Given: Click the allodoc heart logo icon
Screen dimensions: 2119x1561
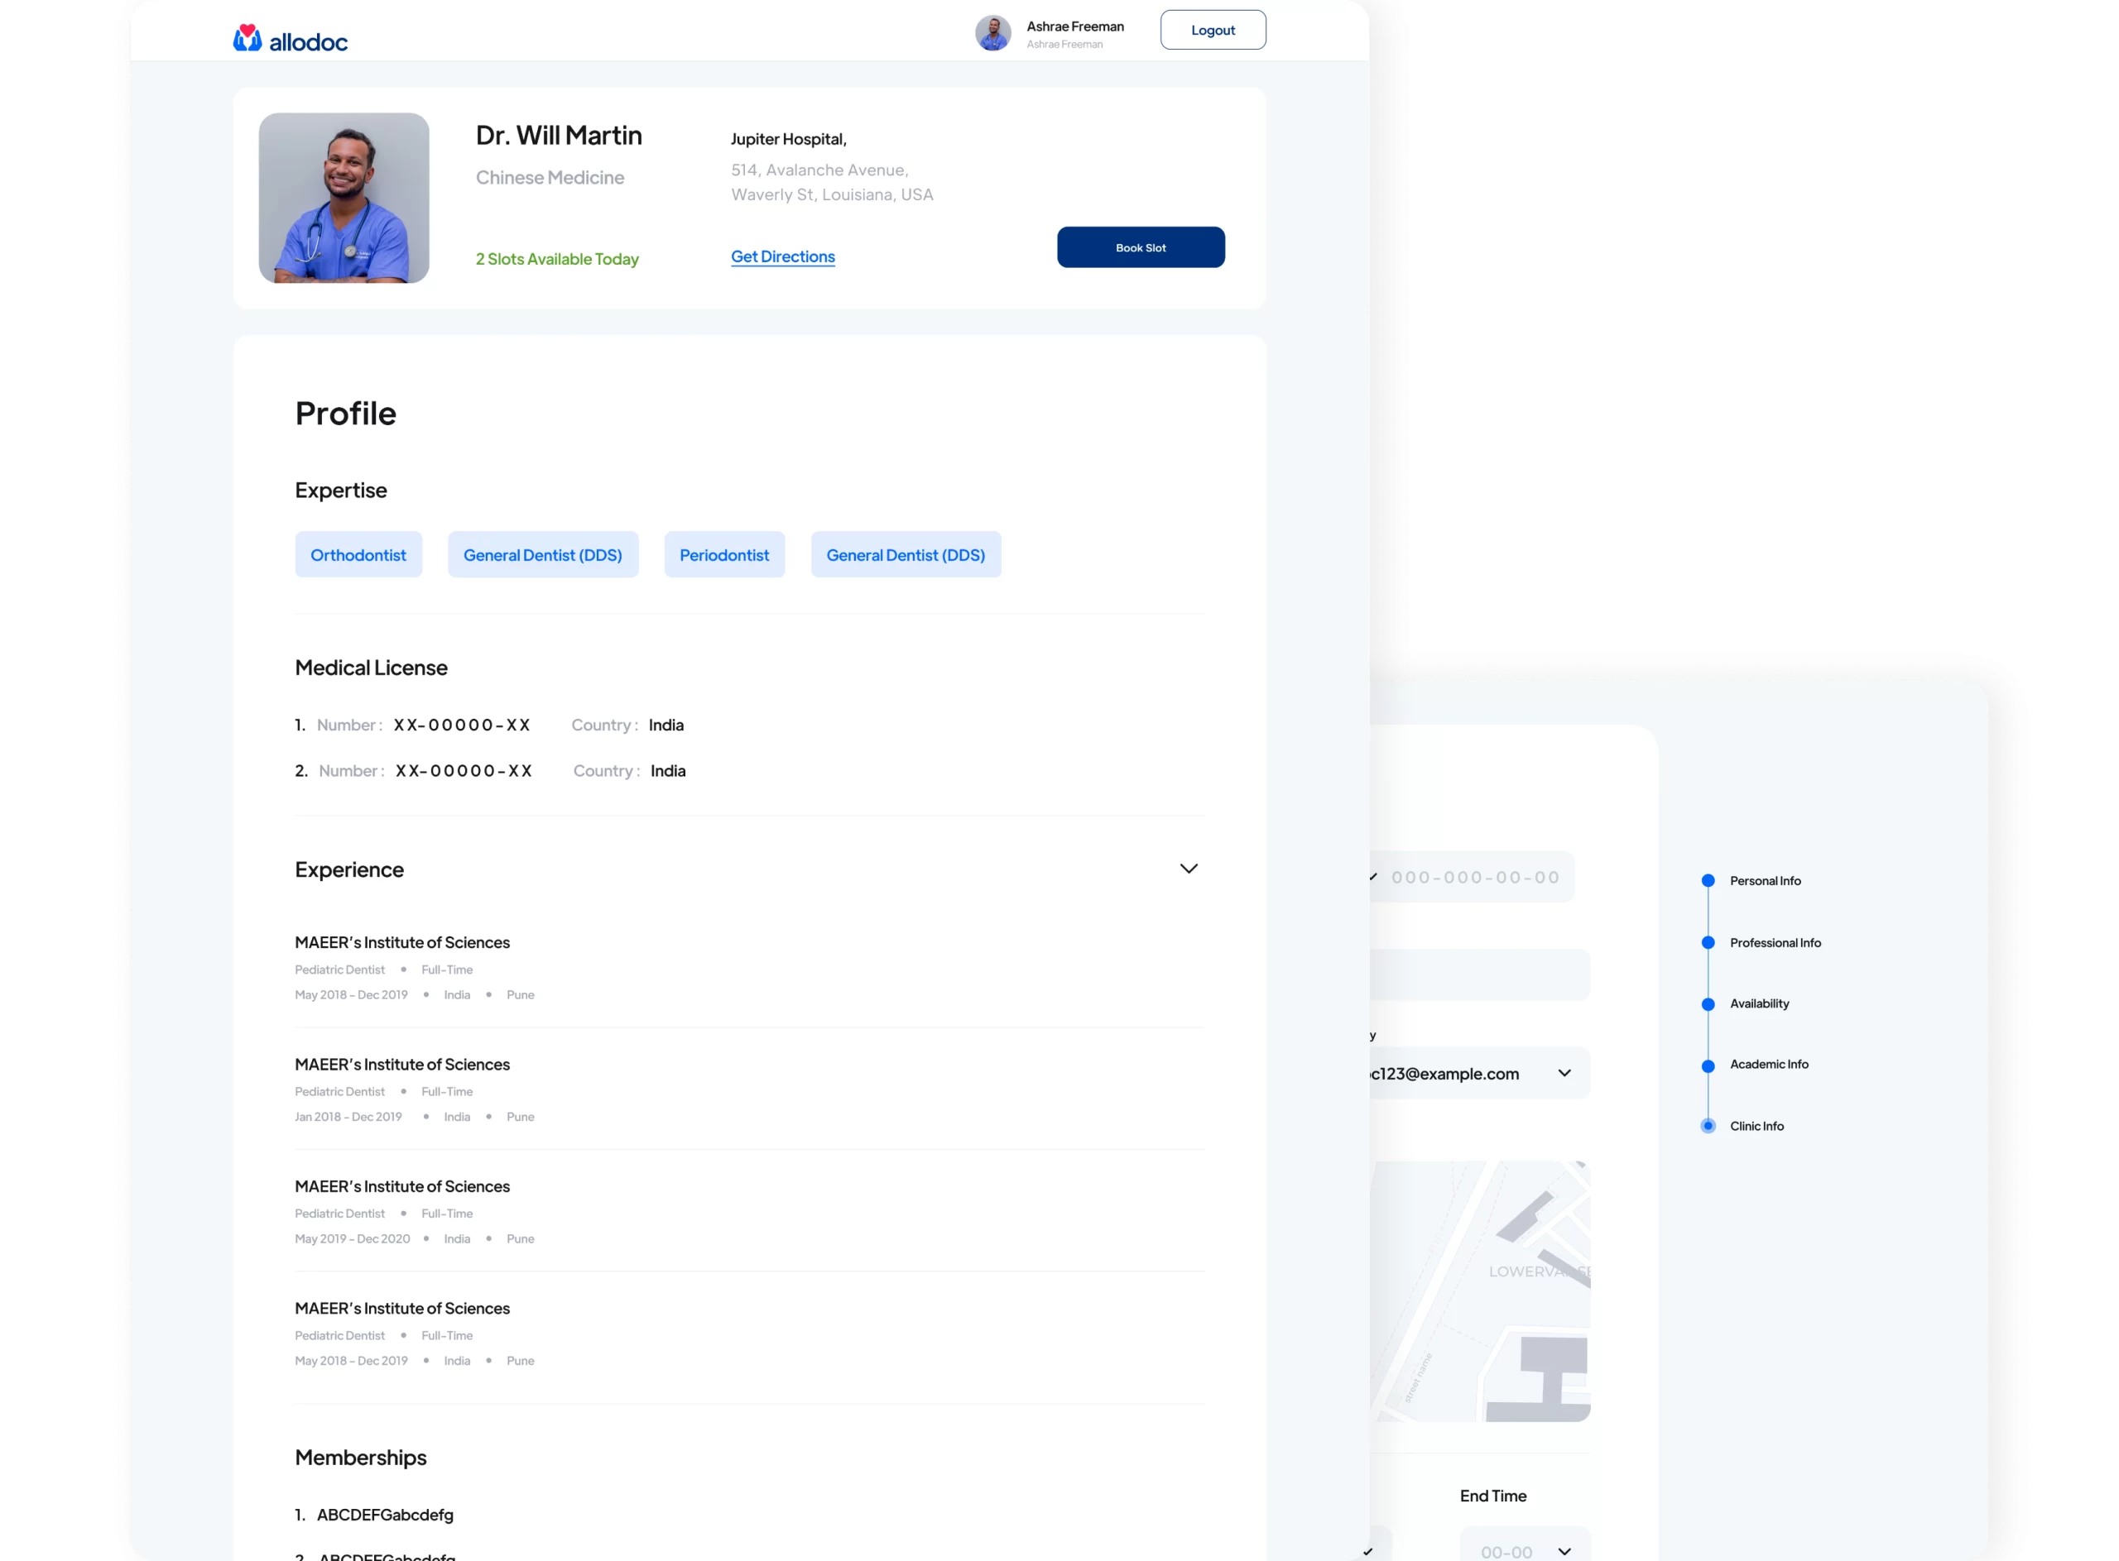Looking at the screenshot, I should (x=247, y=38).
